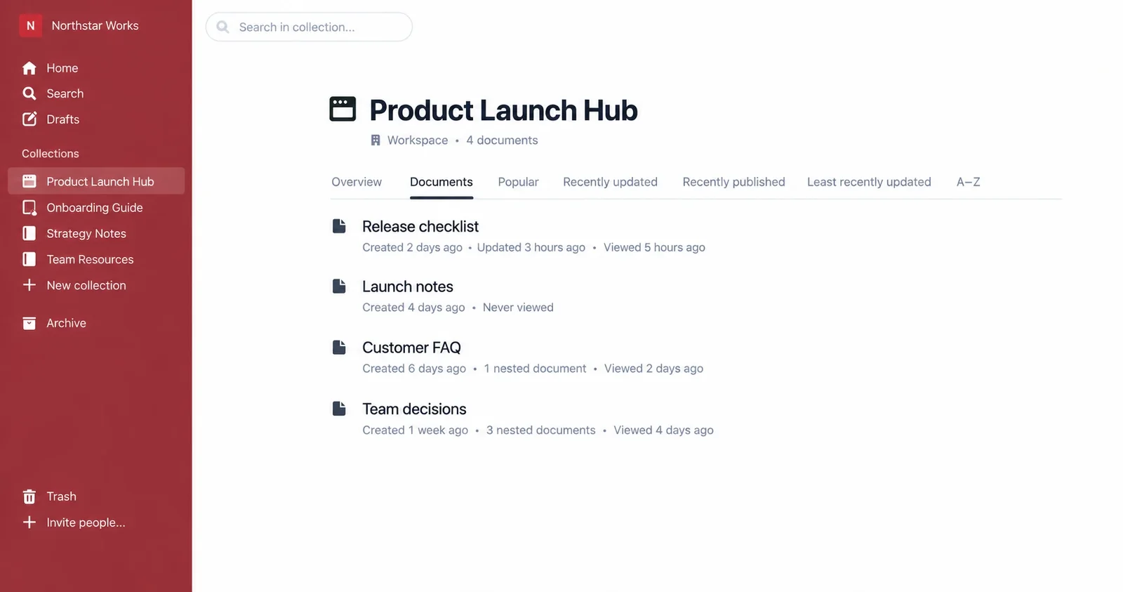The image size is (1123, 592).
Task: Click the Northstar Works workspace logo
Action: point(30,25)
